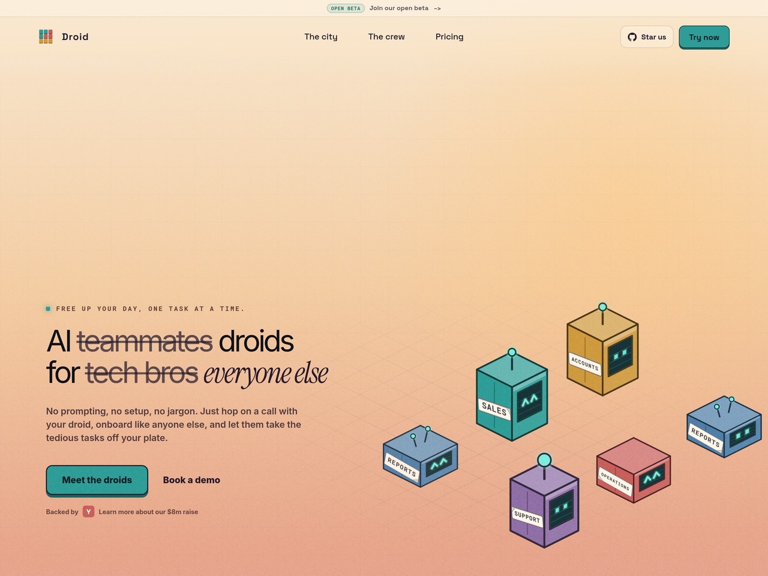The height and width of the screenshot is (576, 768).
Task: Click the OPEN BETA badge
Action: (x=346, y=8)
